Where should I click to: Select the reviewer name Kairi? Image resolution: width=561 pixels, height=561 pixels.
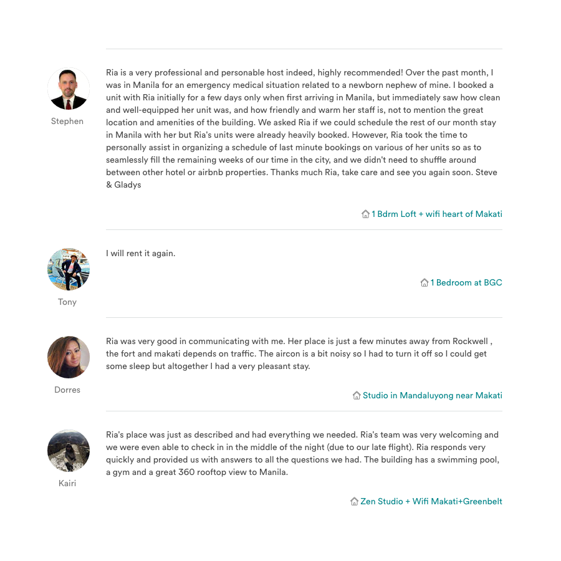[x=67, y=483]
